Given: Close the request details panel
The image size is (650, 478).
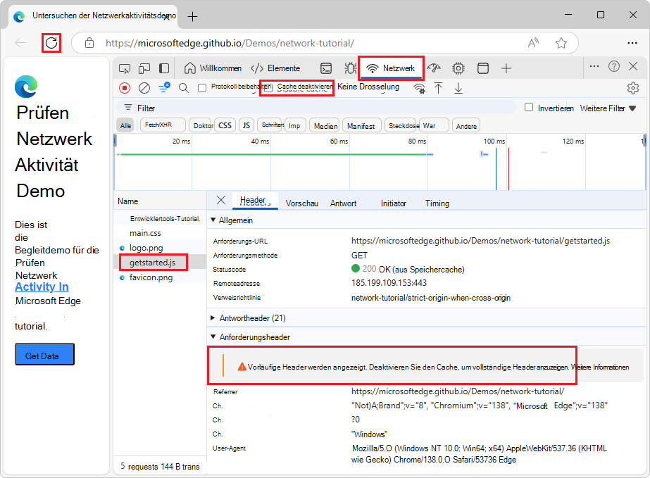Looking at the screenshot, I should [221, 200].
